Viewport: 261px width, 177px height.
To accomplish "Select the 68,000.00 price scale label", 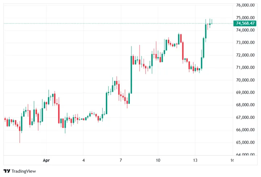I will point(245,105).
